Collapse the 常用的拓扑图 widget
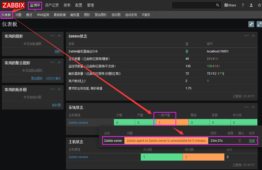The width and height of the screenshot is (262, 170). tap(59, 89)
